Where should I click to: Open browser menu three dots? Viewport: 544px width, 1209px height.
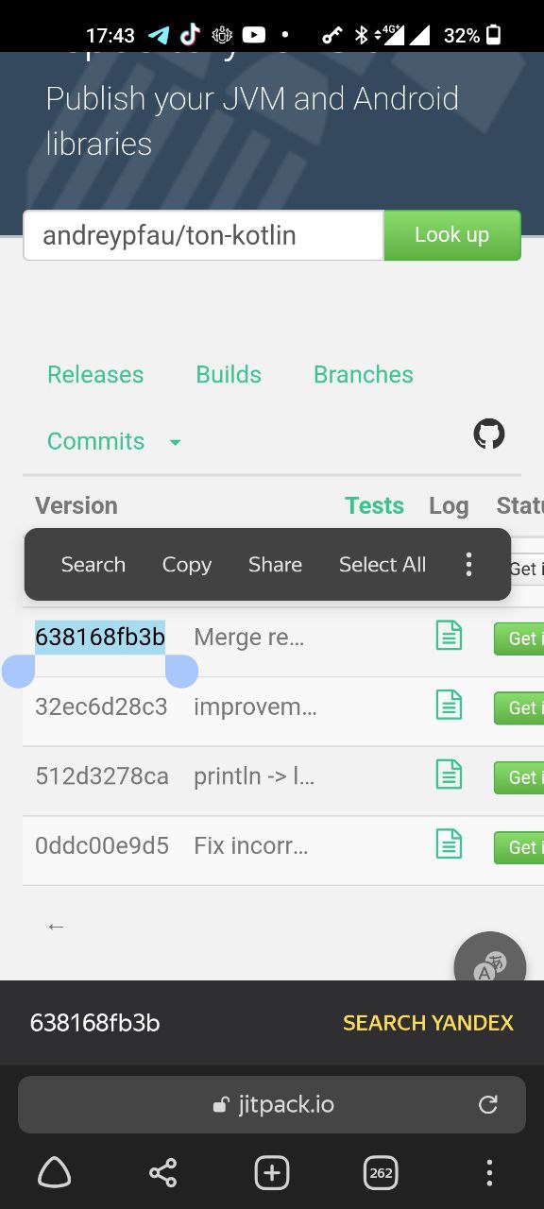pyautogui.click(x=489, y=1173)
